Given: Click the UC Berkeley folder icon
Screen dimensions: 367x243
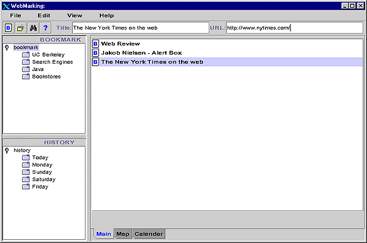Looking at the screenshot, I should (x=26, y=54).
